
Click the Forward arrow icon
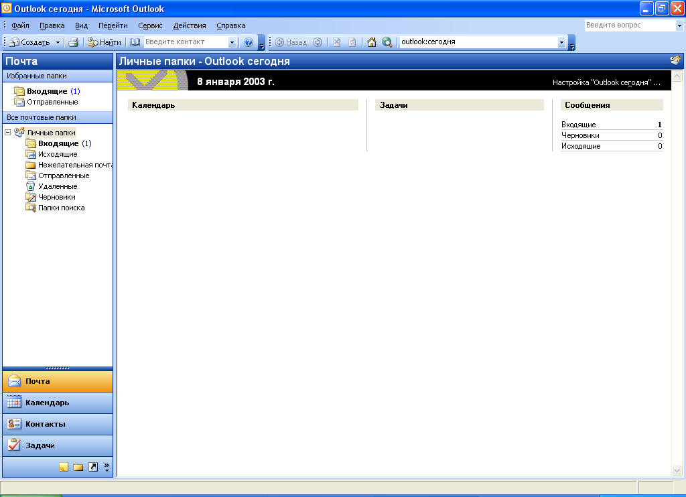318,42
